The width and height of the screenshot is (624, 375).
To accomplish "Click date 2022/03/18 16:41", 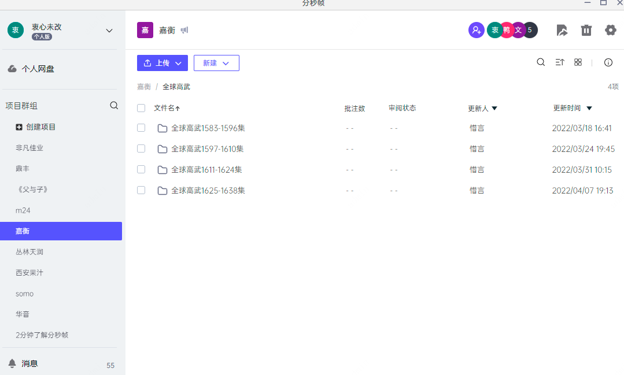I will click(x=582, y=128).
